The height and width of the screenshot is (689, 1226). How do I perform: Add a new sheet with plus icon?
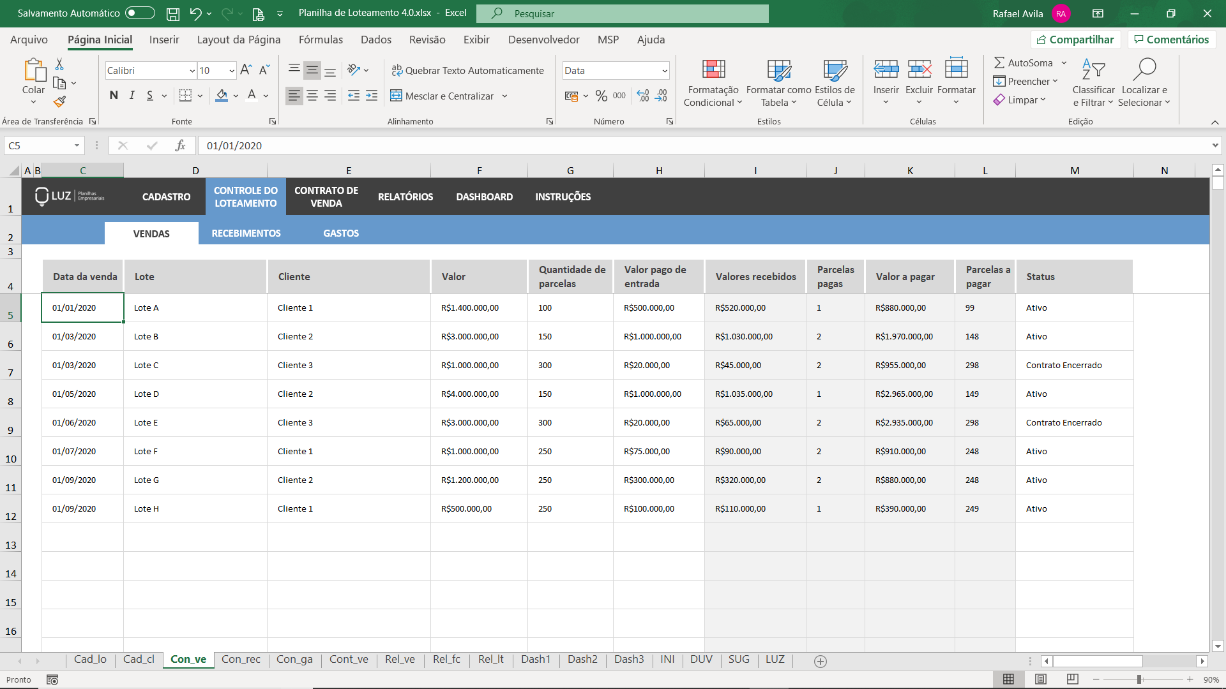click(x=821, y=662)
